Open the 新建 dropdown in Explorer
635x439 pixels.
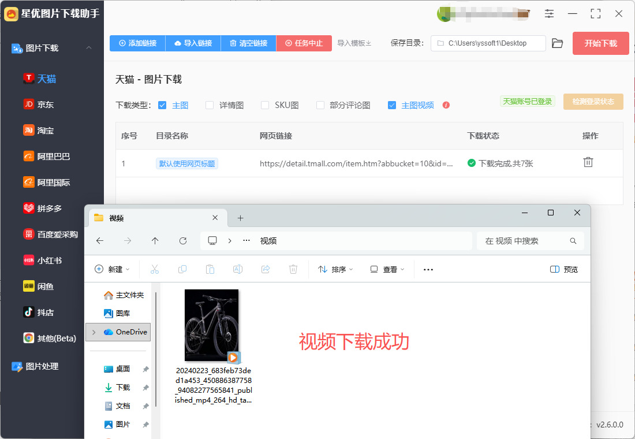point(112,269)
